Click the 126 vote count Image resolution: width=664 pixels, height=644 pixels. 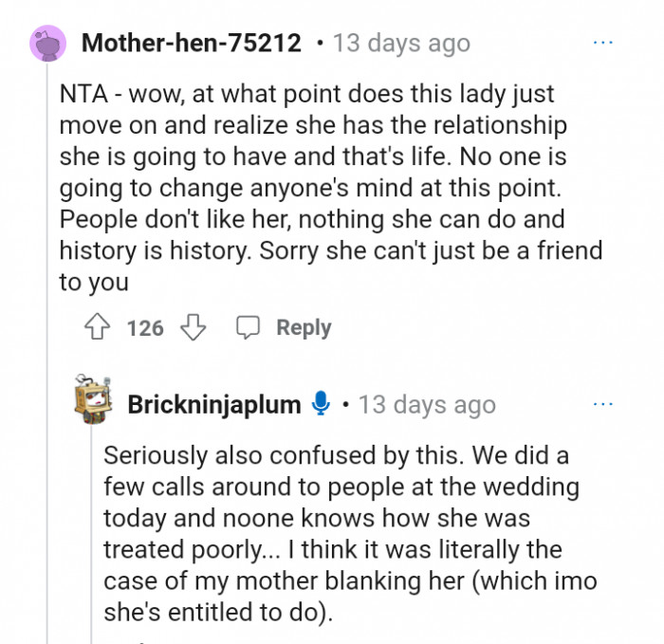click(x=145, y=328)
